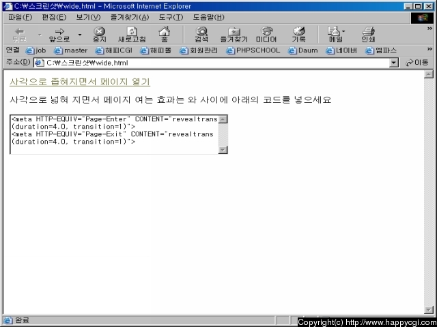Expand the toolbar overflow chevron
The width and height of the screenshot is (437, 327).
[x=429, y=29]
